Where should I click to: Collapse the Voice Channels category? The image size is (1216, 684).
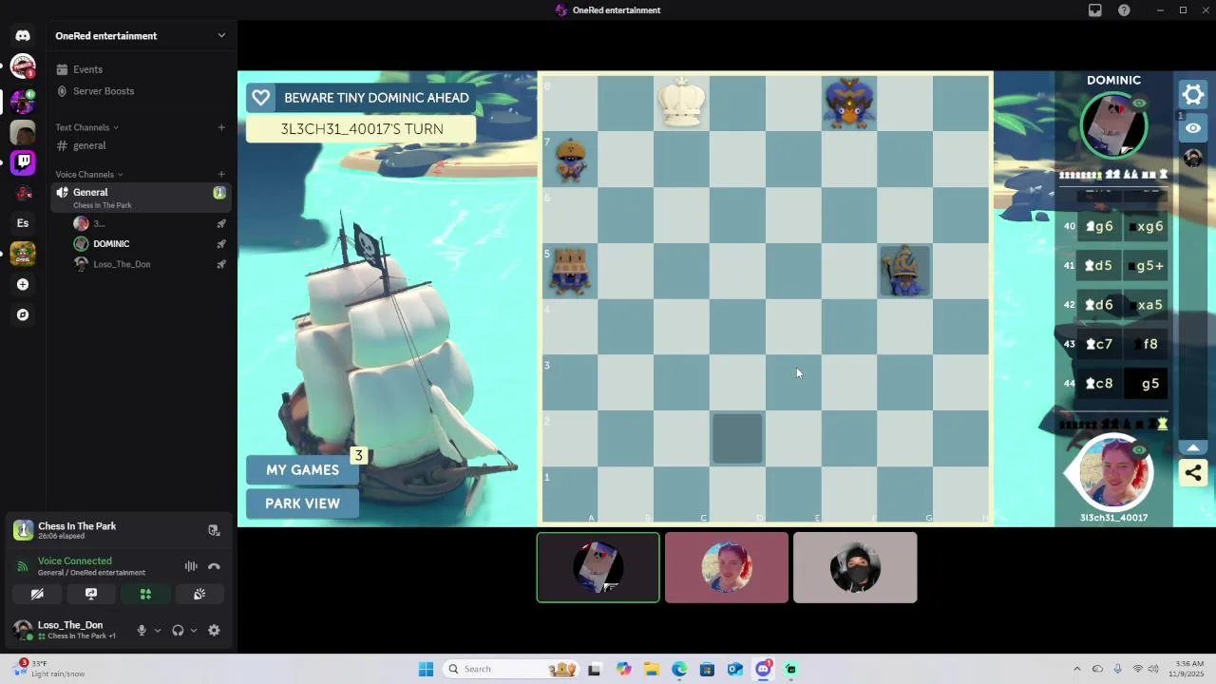point(89,174)
